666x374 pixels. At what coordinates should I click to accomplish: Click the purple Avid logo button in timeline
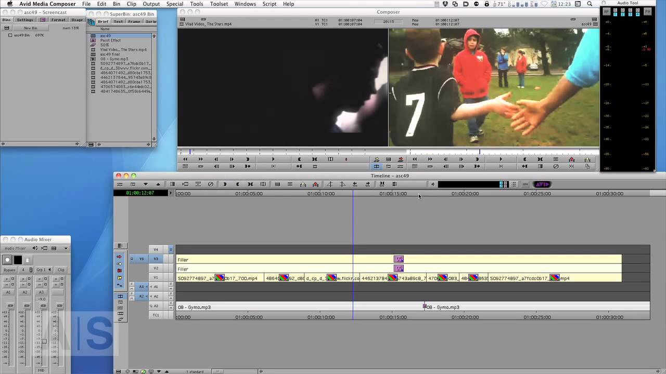click(x=542, y=184)
